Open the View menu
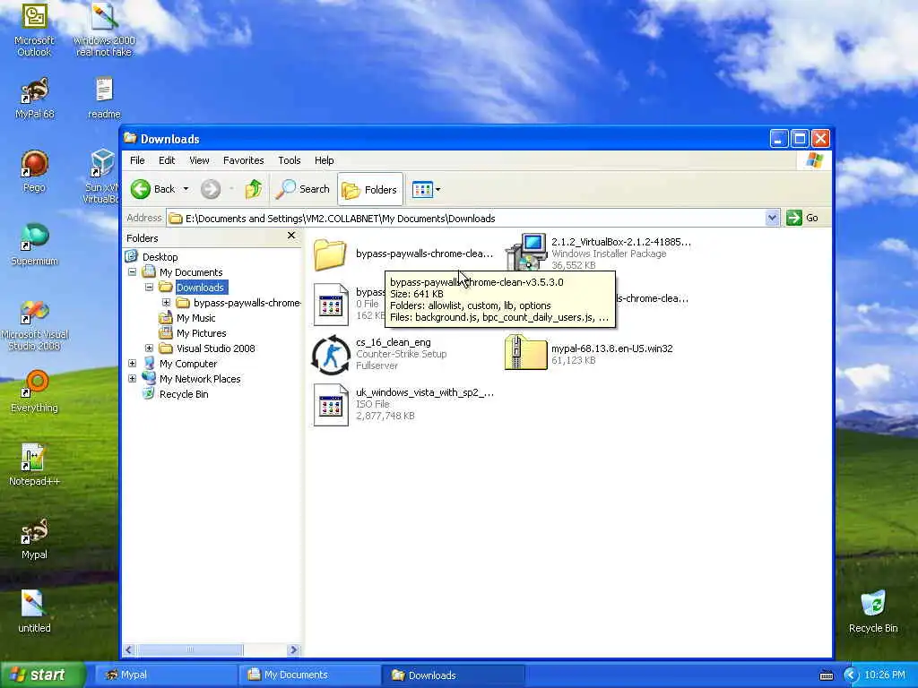The height and width of the screenshot is (688, 918). 199,160
